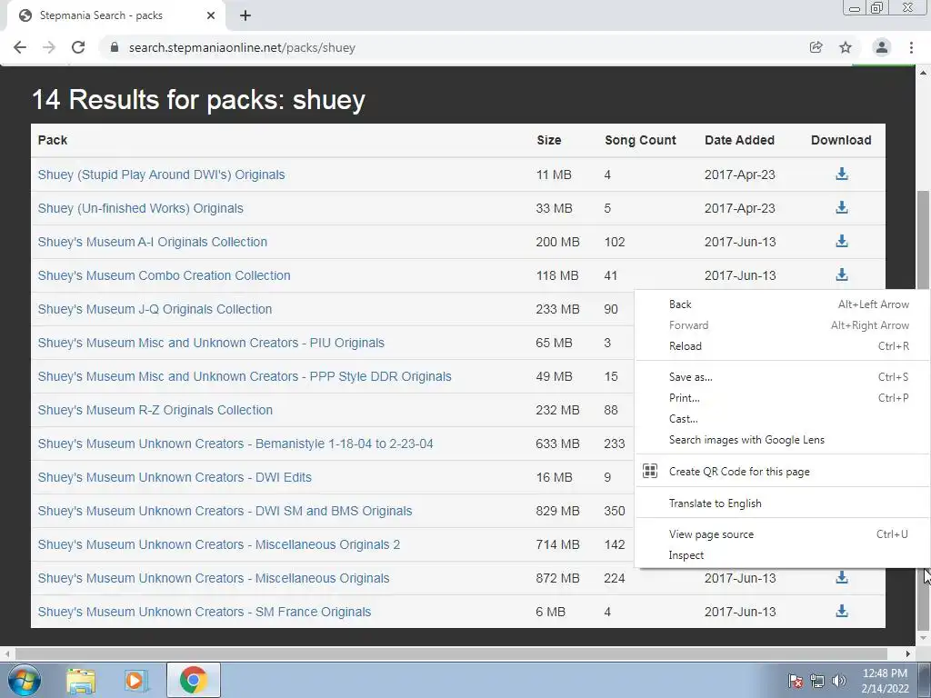Choose Translate to English

pyautogui.click(x=783, y=504)
